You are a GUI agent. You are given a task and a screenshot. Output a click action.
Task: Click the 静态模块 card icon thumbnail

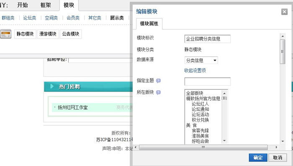coord(5,34)
